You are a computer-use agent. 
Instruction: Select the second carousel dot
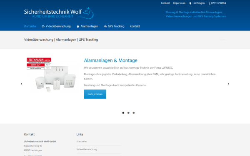click(x=128, y=113)
